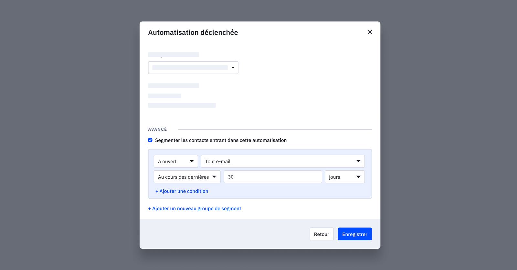Click the number field containing 30
The image size is (517, 270).
point(273,177)
